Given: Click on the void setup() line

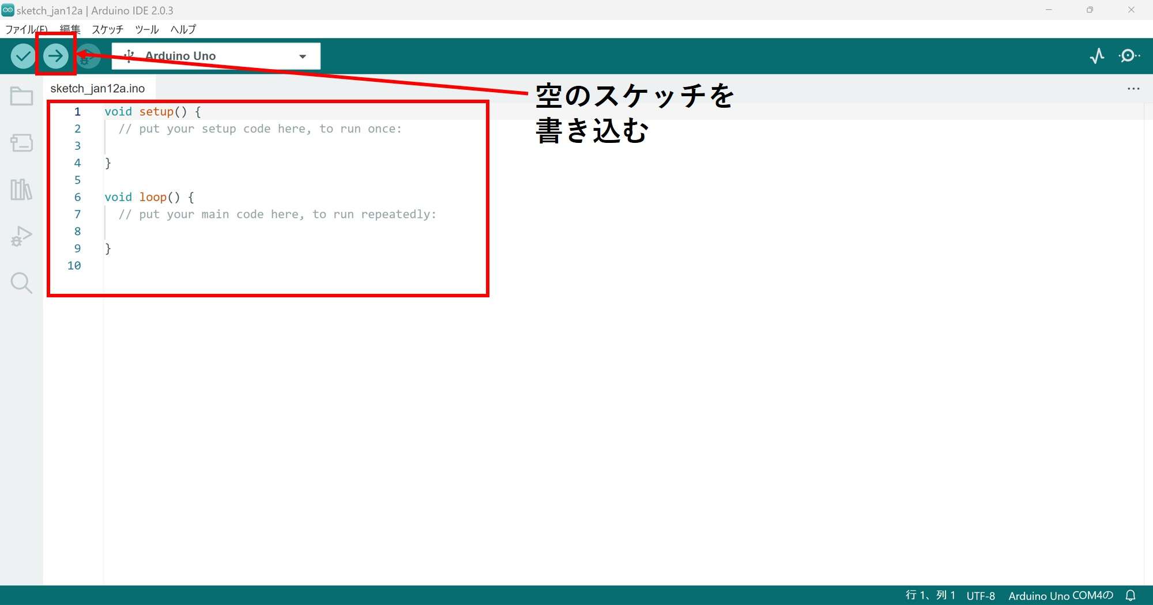Looking at the screenshot, I should (x=153, y=112).
